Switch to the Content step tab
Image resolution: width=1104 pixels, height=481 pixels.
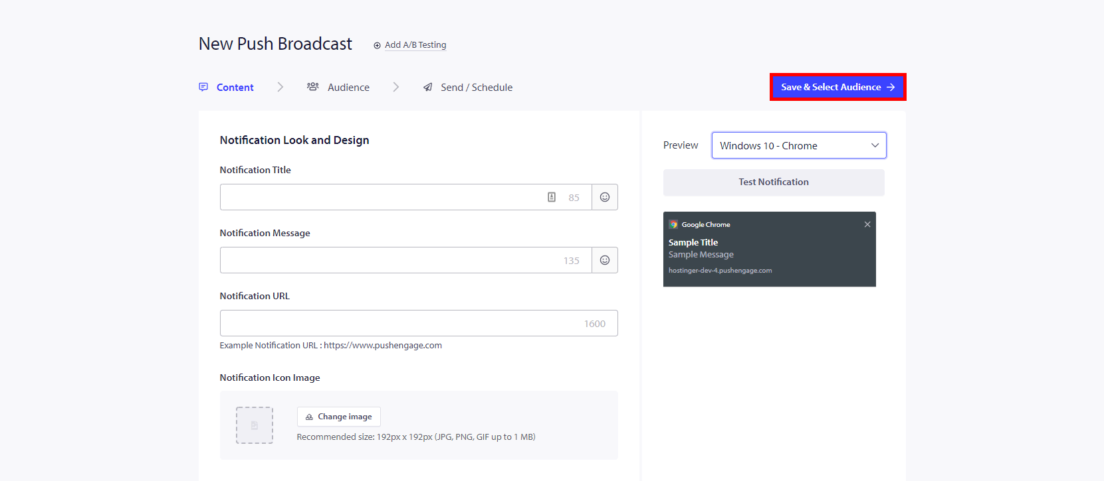227,87
